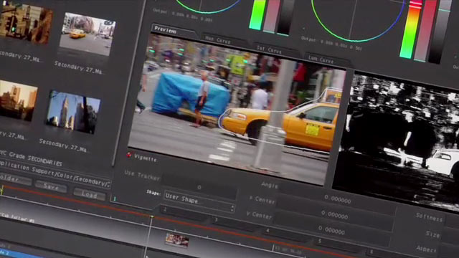
Task: Click the "Support/Color/Secondary/" path text
Action: (71, 177)
